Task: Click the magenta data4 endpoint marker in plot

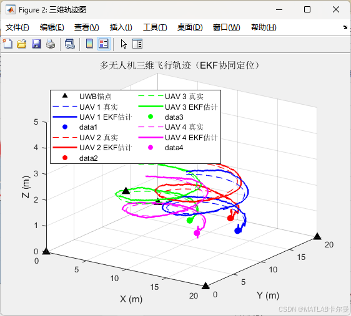Action: pyautogui.click(x=197, y=233)
